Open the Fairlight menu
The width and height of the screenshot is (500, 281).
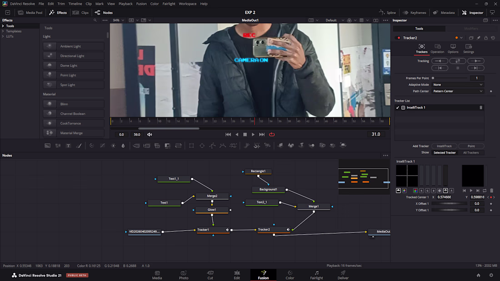[x=169, y=4]
